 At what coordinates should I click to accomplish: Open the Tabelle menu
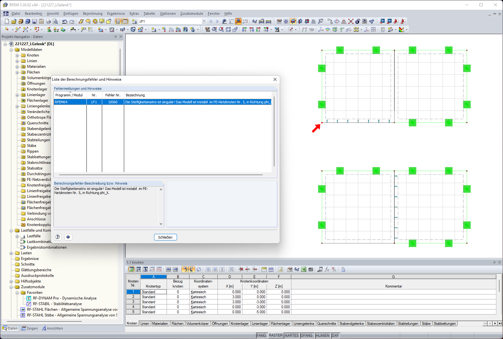(x=149, y=13)
